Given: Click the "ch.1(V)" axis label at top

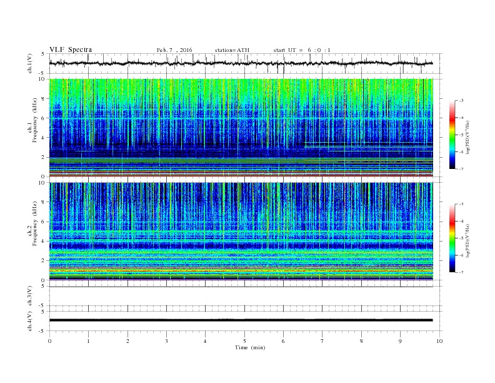Looking at the screenshot, I should tap(29, 63).
